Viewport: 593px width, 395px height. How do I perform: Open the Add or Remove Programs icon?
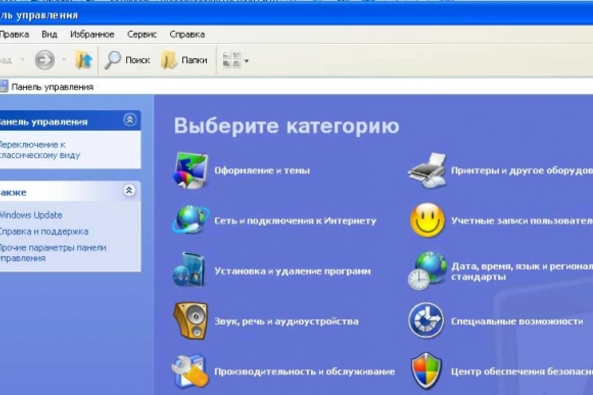point(189,271)
